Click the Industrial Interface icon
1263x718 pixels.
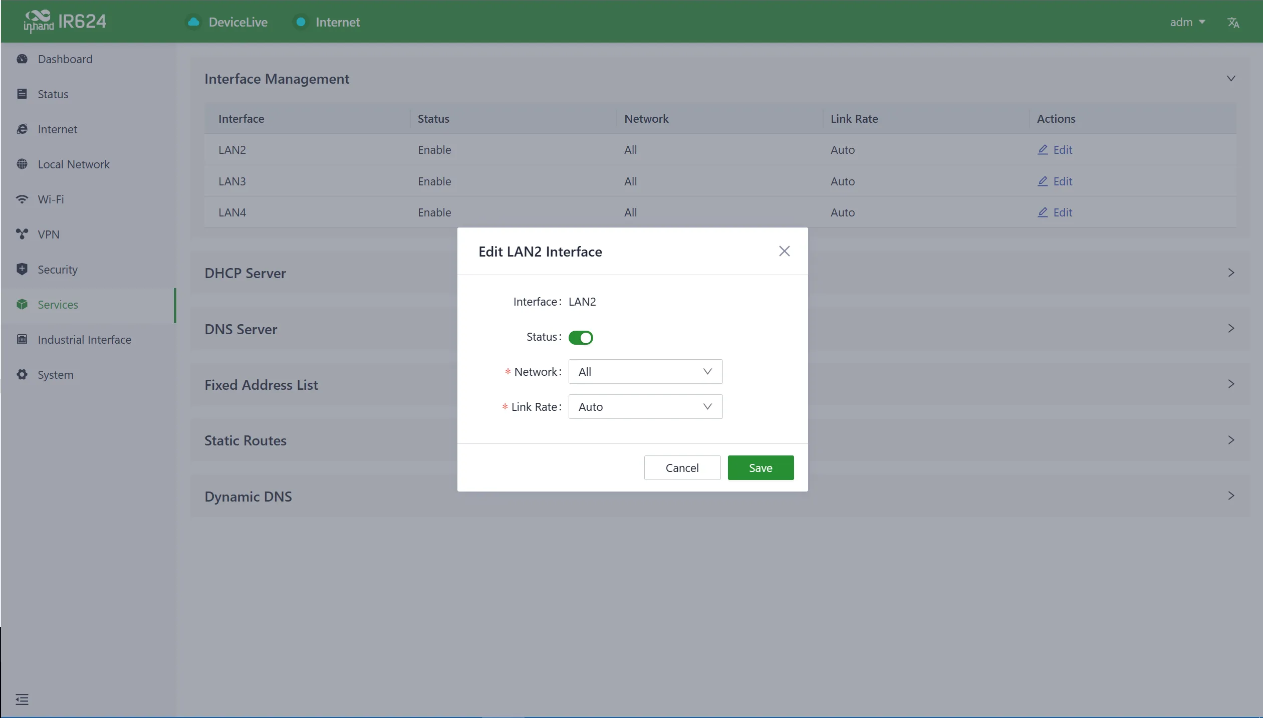click(x=22, y=340)
